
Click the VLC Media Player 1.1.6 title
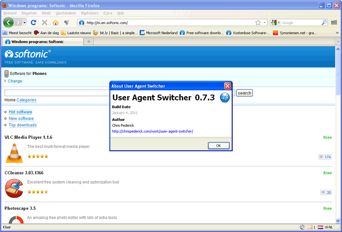[x=28, y=137]
